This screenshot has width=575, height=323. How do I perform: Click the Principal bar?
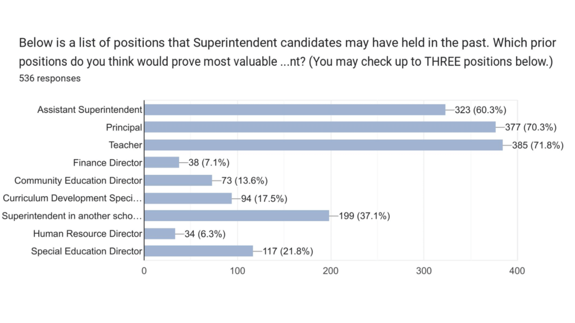(x=320, y=127)
